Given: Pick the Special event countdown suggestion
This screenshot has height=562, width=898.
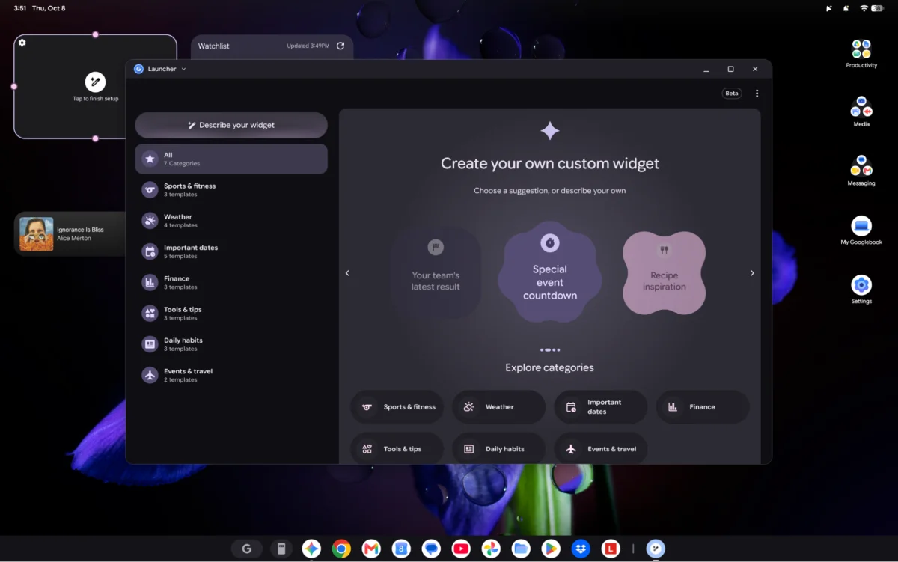Looking at the screenshot, I should coord(550,272).
